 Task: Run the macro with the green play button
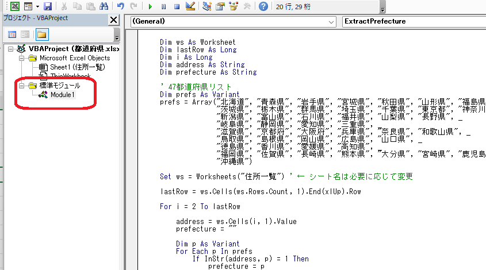click(150, 6)
